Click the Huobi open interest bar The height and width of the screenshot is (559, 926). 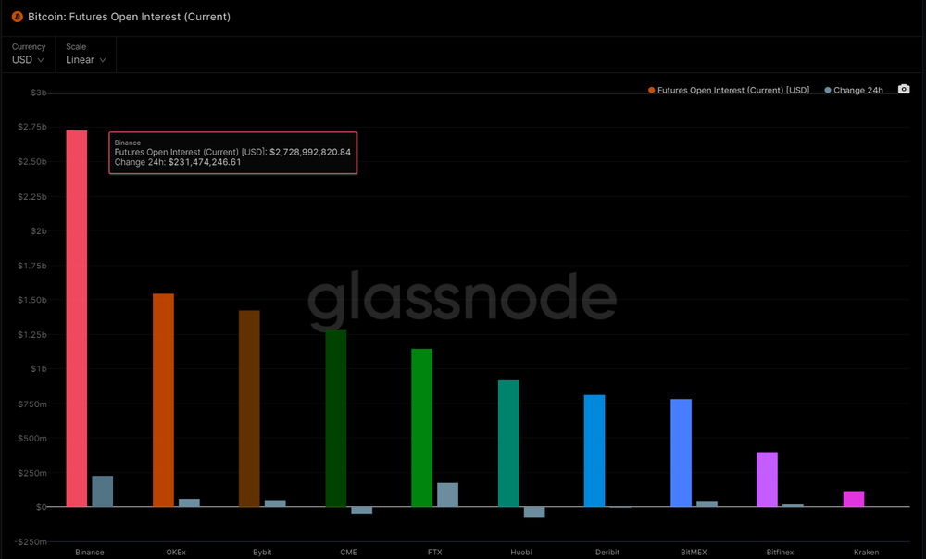click(508, 443)
